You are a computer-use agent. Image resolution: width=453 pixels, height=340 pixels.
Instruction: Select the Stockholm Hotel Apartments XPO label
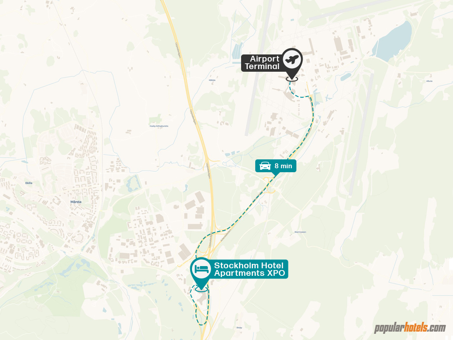point(250,269)
